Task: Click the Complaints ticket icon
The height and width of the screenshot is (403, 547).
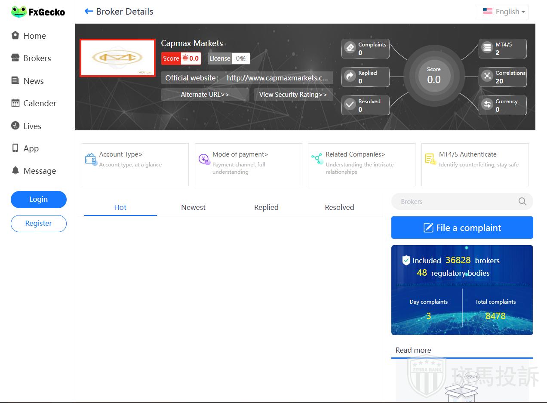Action: tap(350, 47)
